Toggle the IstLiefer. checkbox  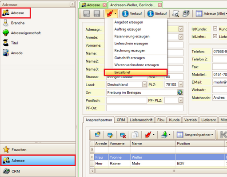(x=215, y=36)
